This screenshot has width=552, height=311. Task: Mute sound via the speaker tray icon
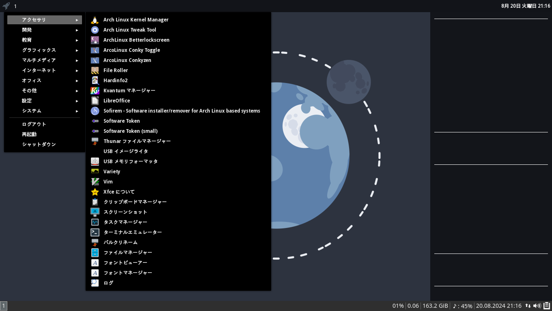[x=537, y=306]
